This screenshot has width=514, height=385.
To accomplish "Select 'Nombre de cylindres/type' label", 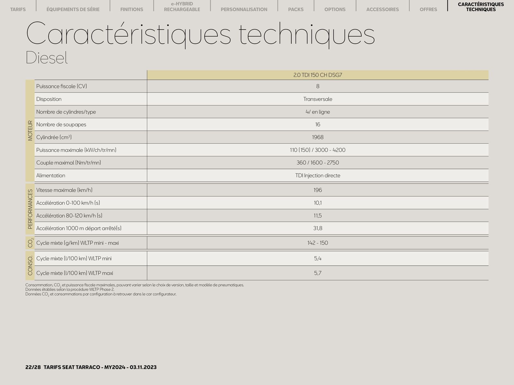I will tap(66, 112).
